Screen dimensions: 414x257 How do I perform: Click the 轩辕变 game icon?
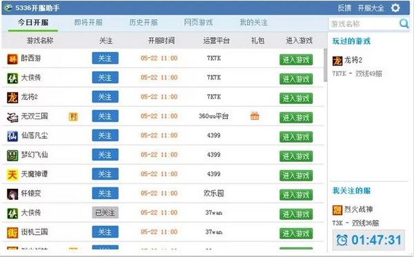pyautogui.click(x=12, y=194)
